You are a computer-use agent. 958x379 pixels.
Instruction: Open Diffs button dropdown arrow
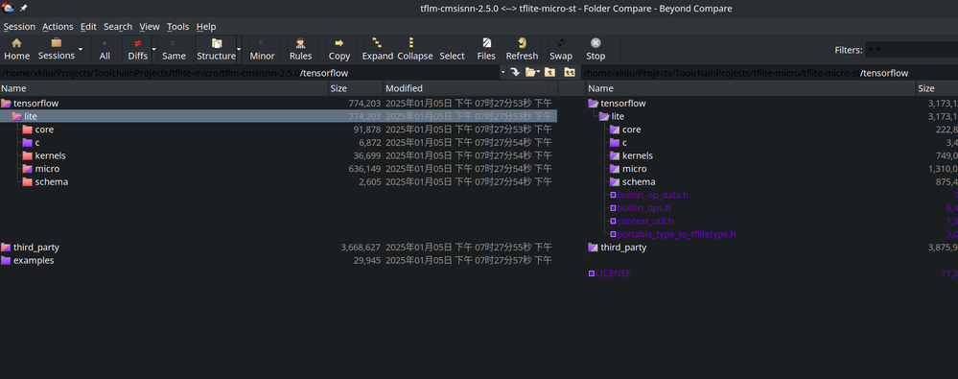coord(154,49)
